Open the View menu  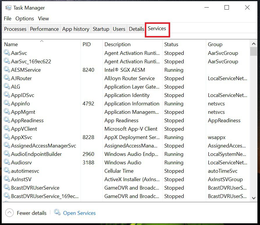pos(43,19)
